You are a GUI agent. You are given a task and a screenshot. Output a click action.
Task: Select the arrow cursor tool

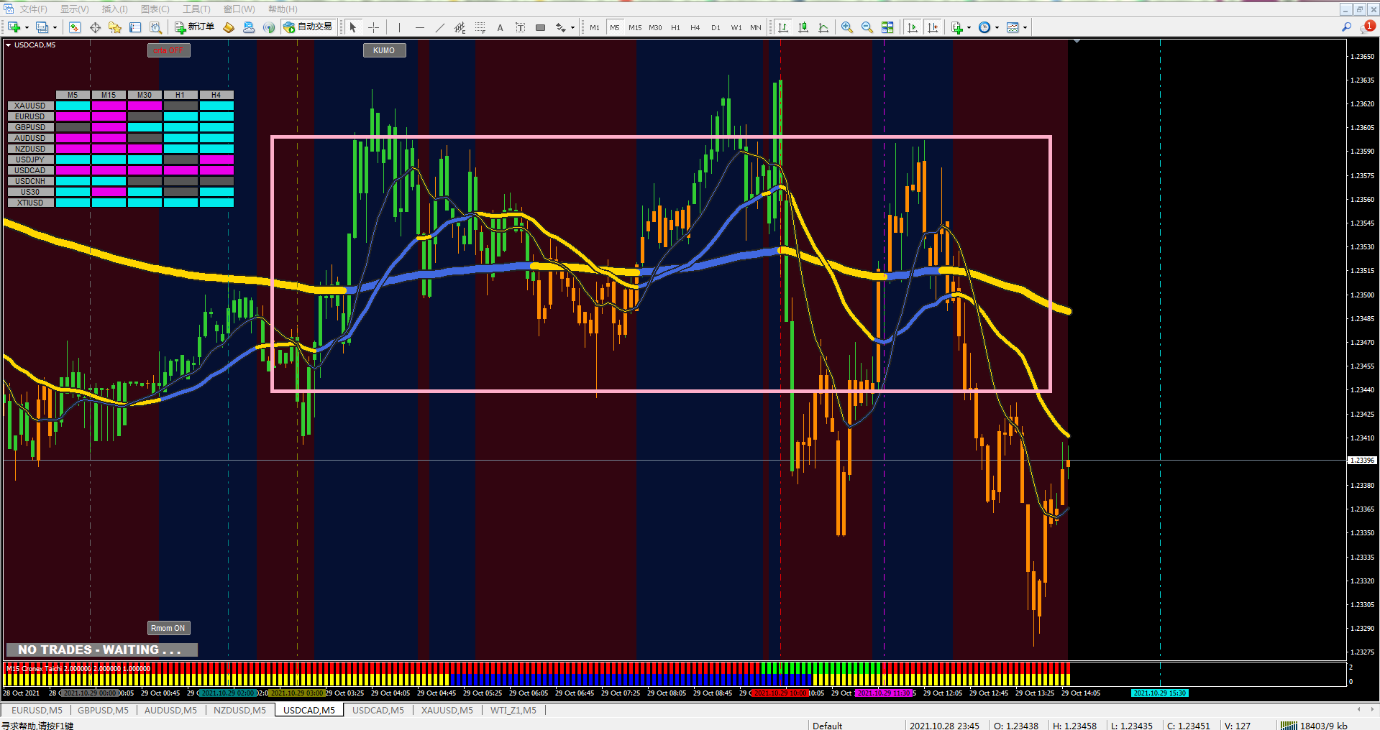point(353,27)
